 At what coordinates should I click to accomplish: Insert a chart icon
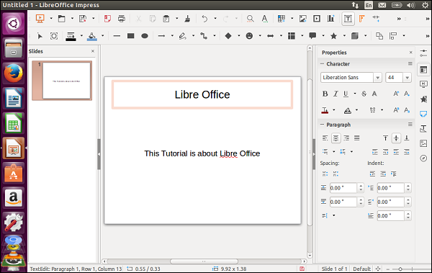point(331,19)
